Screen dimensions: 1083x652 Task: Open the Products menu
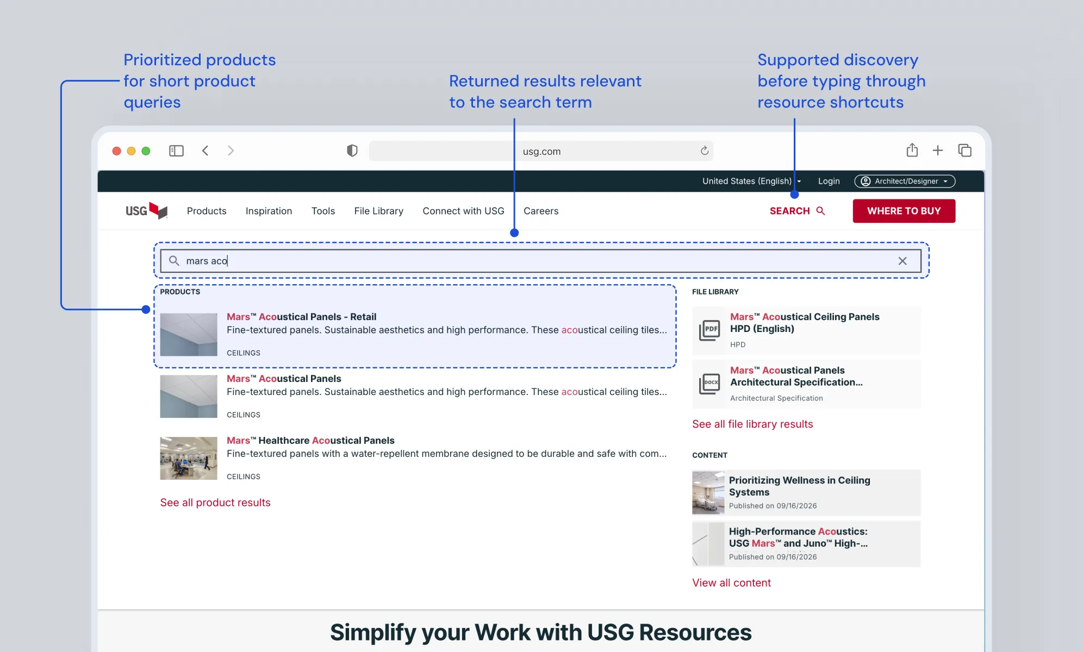click(x=207, y=211)
